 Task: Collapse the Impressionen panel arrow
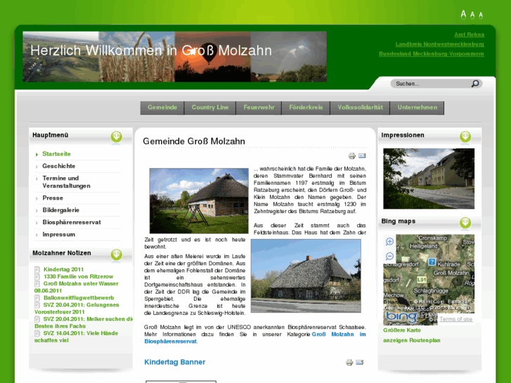click(465, 136)
